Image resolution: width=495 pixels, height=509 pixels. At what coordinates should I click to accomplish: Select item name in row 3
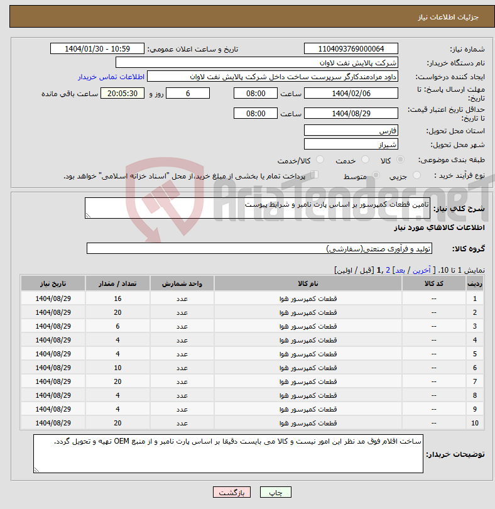point(308,326)
